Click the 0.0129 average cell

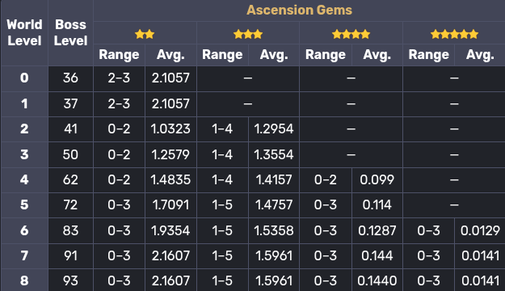pos(480,230)
